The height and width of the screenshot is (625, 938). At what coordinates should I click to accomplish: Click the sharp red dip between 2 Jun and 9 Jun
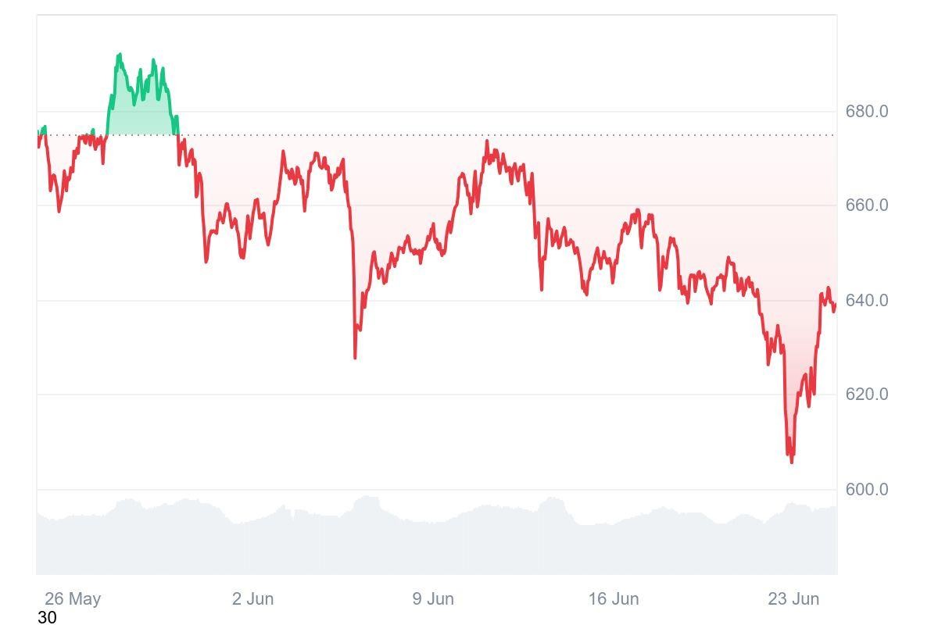pyautogui.click(x=355, y=357)
